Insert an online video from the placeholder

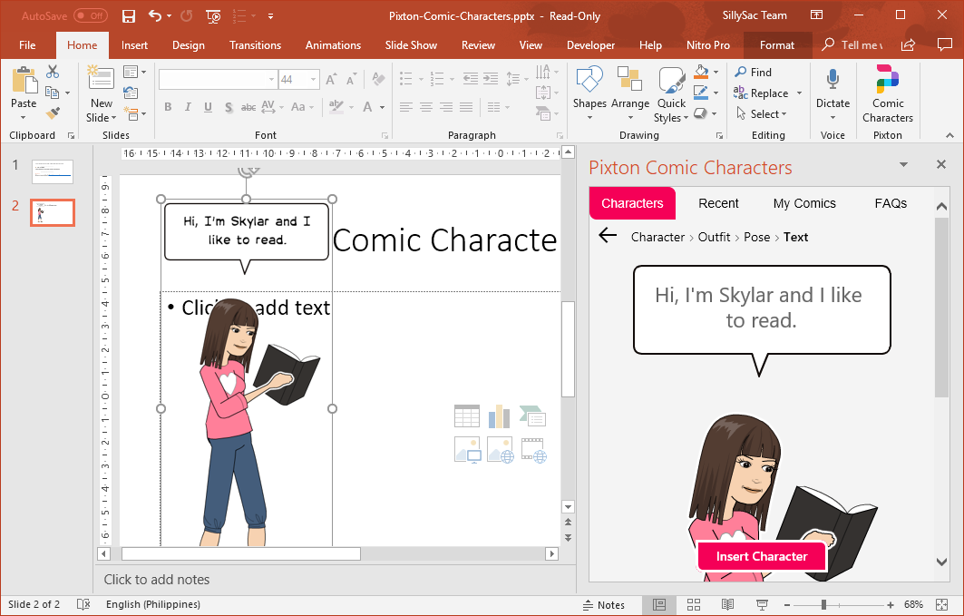(533, 449)
